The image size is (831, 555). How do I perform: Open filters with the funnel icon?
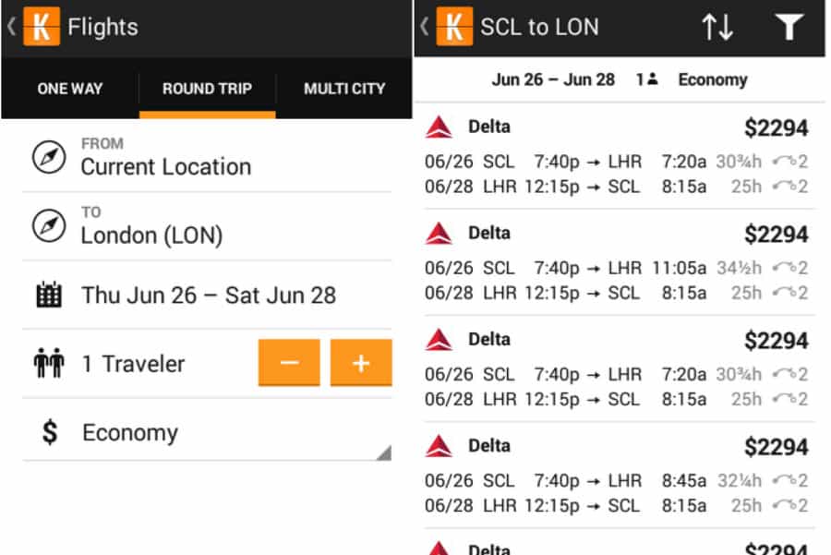point(789,27)
